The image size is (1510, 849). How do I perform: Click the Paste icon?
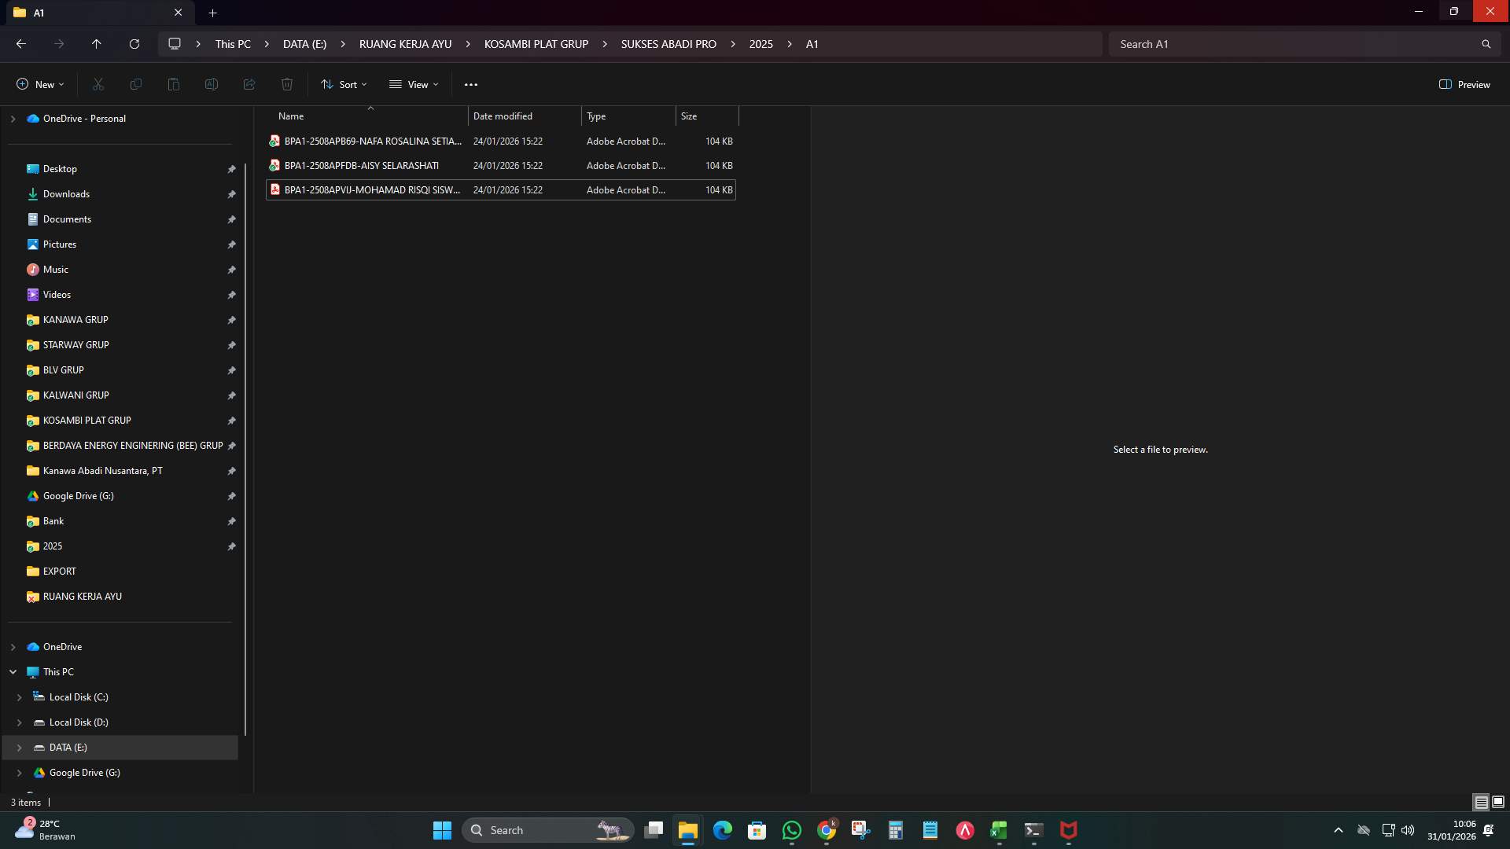[x=173, y=84]
